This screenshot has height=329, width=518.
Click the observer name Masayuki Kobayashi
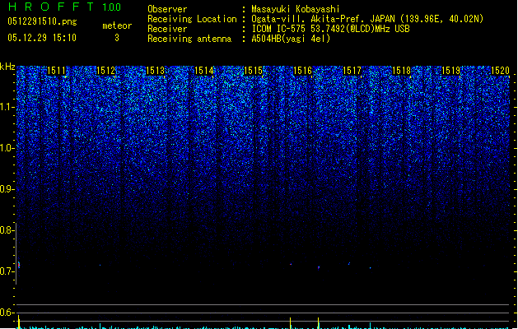[296, 9]
